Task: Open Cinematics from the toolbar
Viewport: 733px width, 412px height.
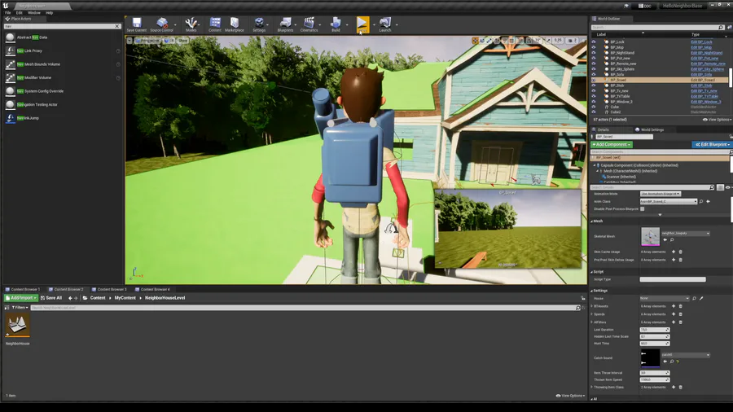Action: tap(309, 24)
